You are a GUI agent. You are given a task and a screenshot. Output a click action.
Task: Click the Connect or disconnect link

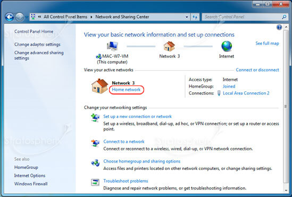(257, 70)
